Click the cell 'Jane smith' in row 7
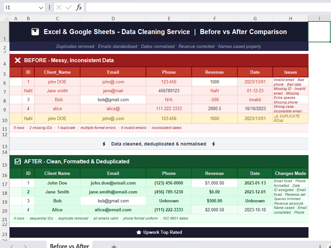331x248 pixels. coord(57,91)
